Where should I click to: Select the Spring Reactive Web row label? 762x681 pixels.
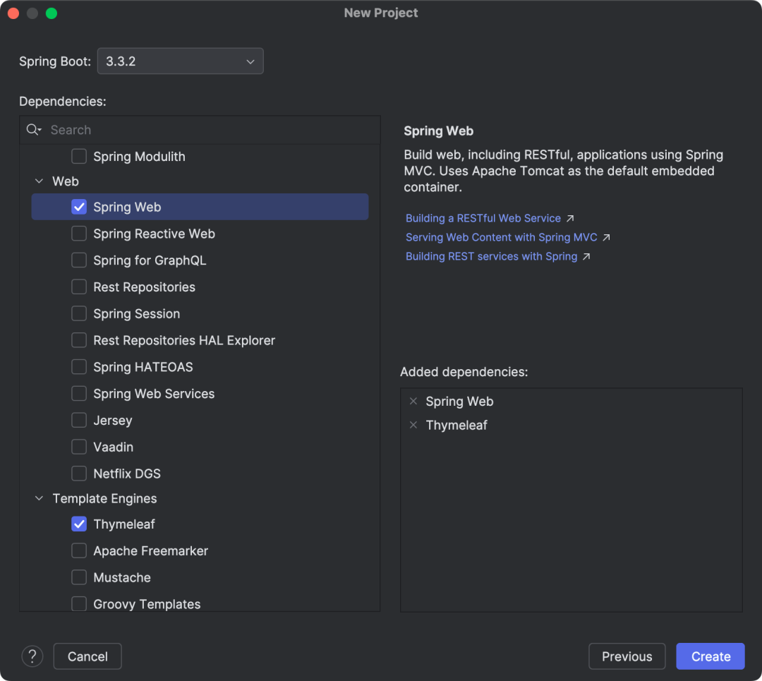coord(154,234)
